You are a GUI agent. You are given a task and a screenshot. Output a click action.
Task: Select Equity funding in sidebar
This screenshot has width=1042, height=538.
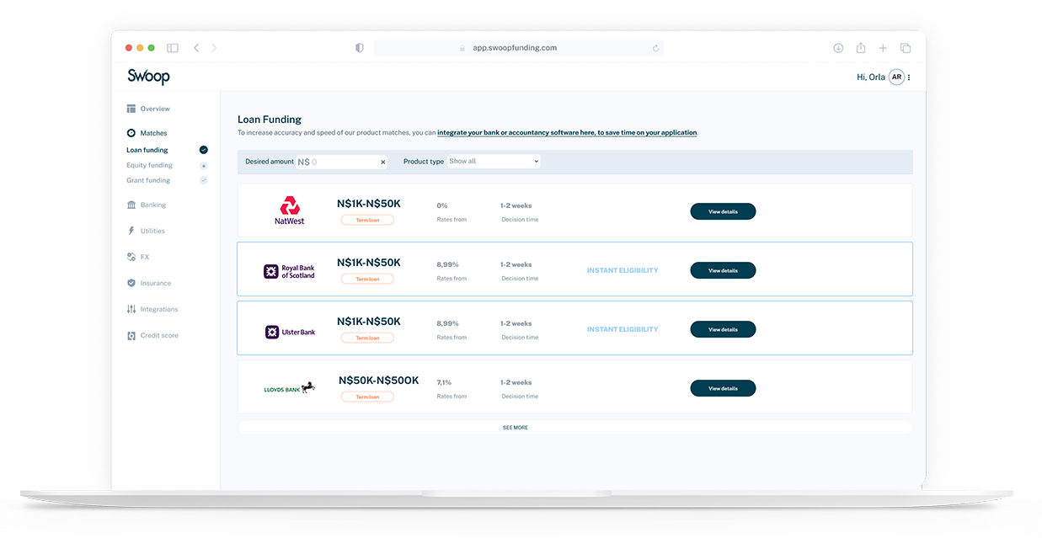coord(149,165)
